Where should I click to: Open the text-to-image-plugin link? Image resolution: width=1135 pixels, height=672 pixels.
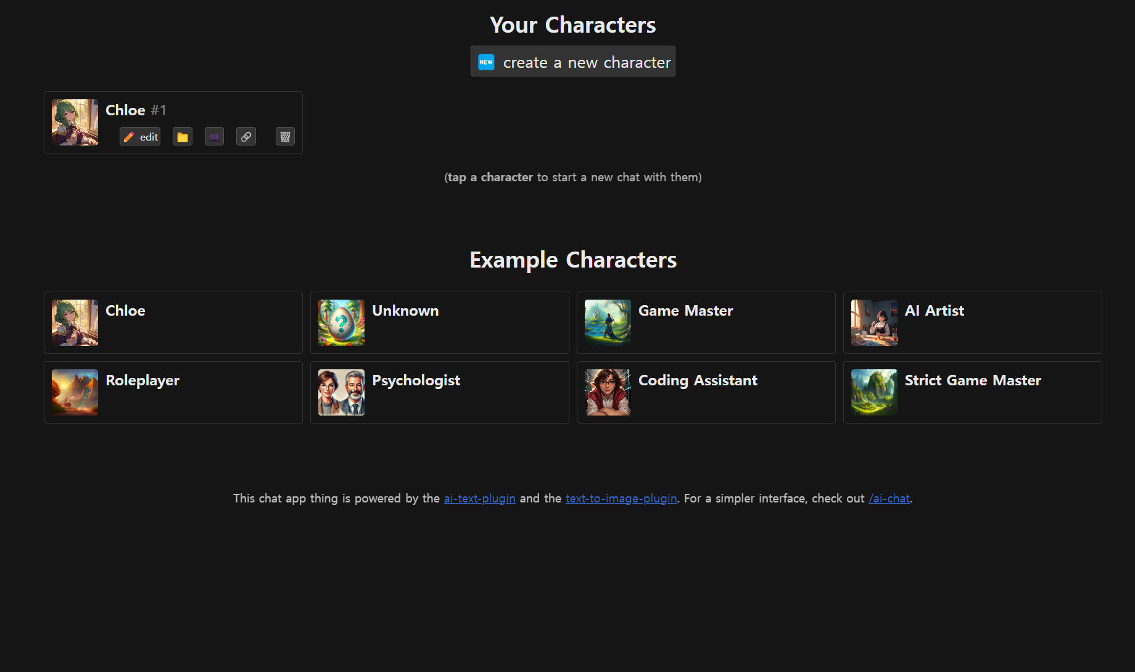point(621,498)
